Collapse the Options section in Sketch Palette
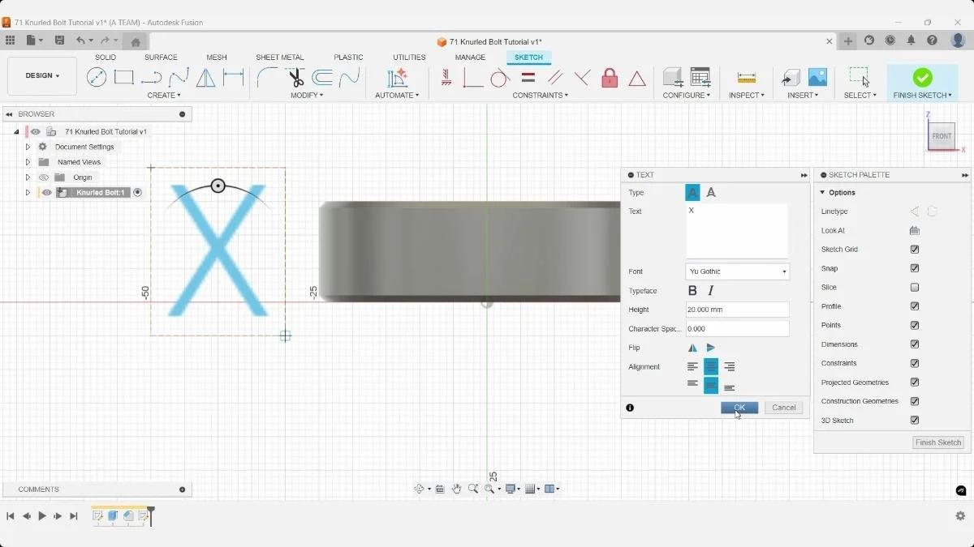Viewport: 974px width, 547px height. tap(822, 193)
